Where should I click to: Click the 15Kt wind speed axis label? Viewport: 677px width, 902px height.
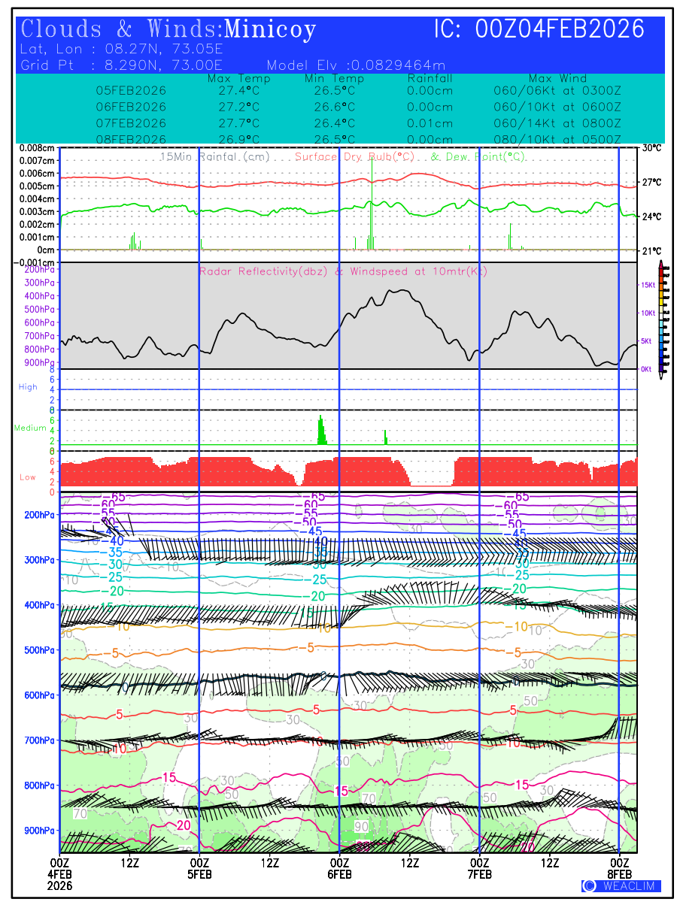(647, 285)
